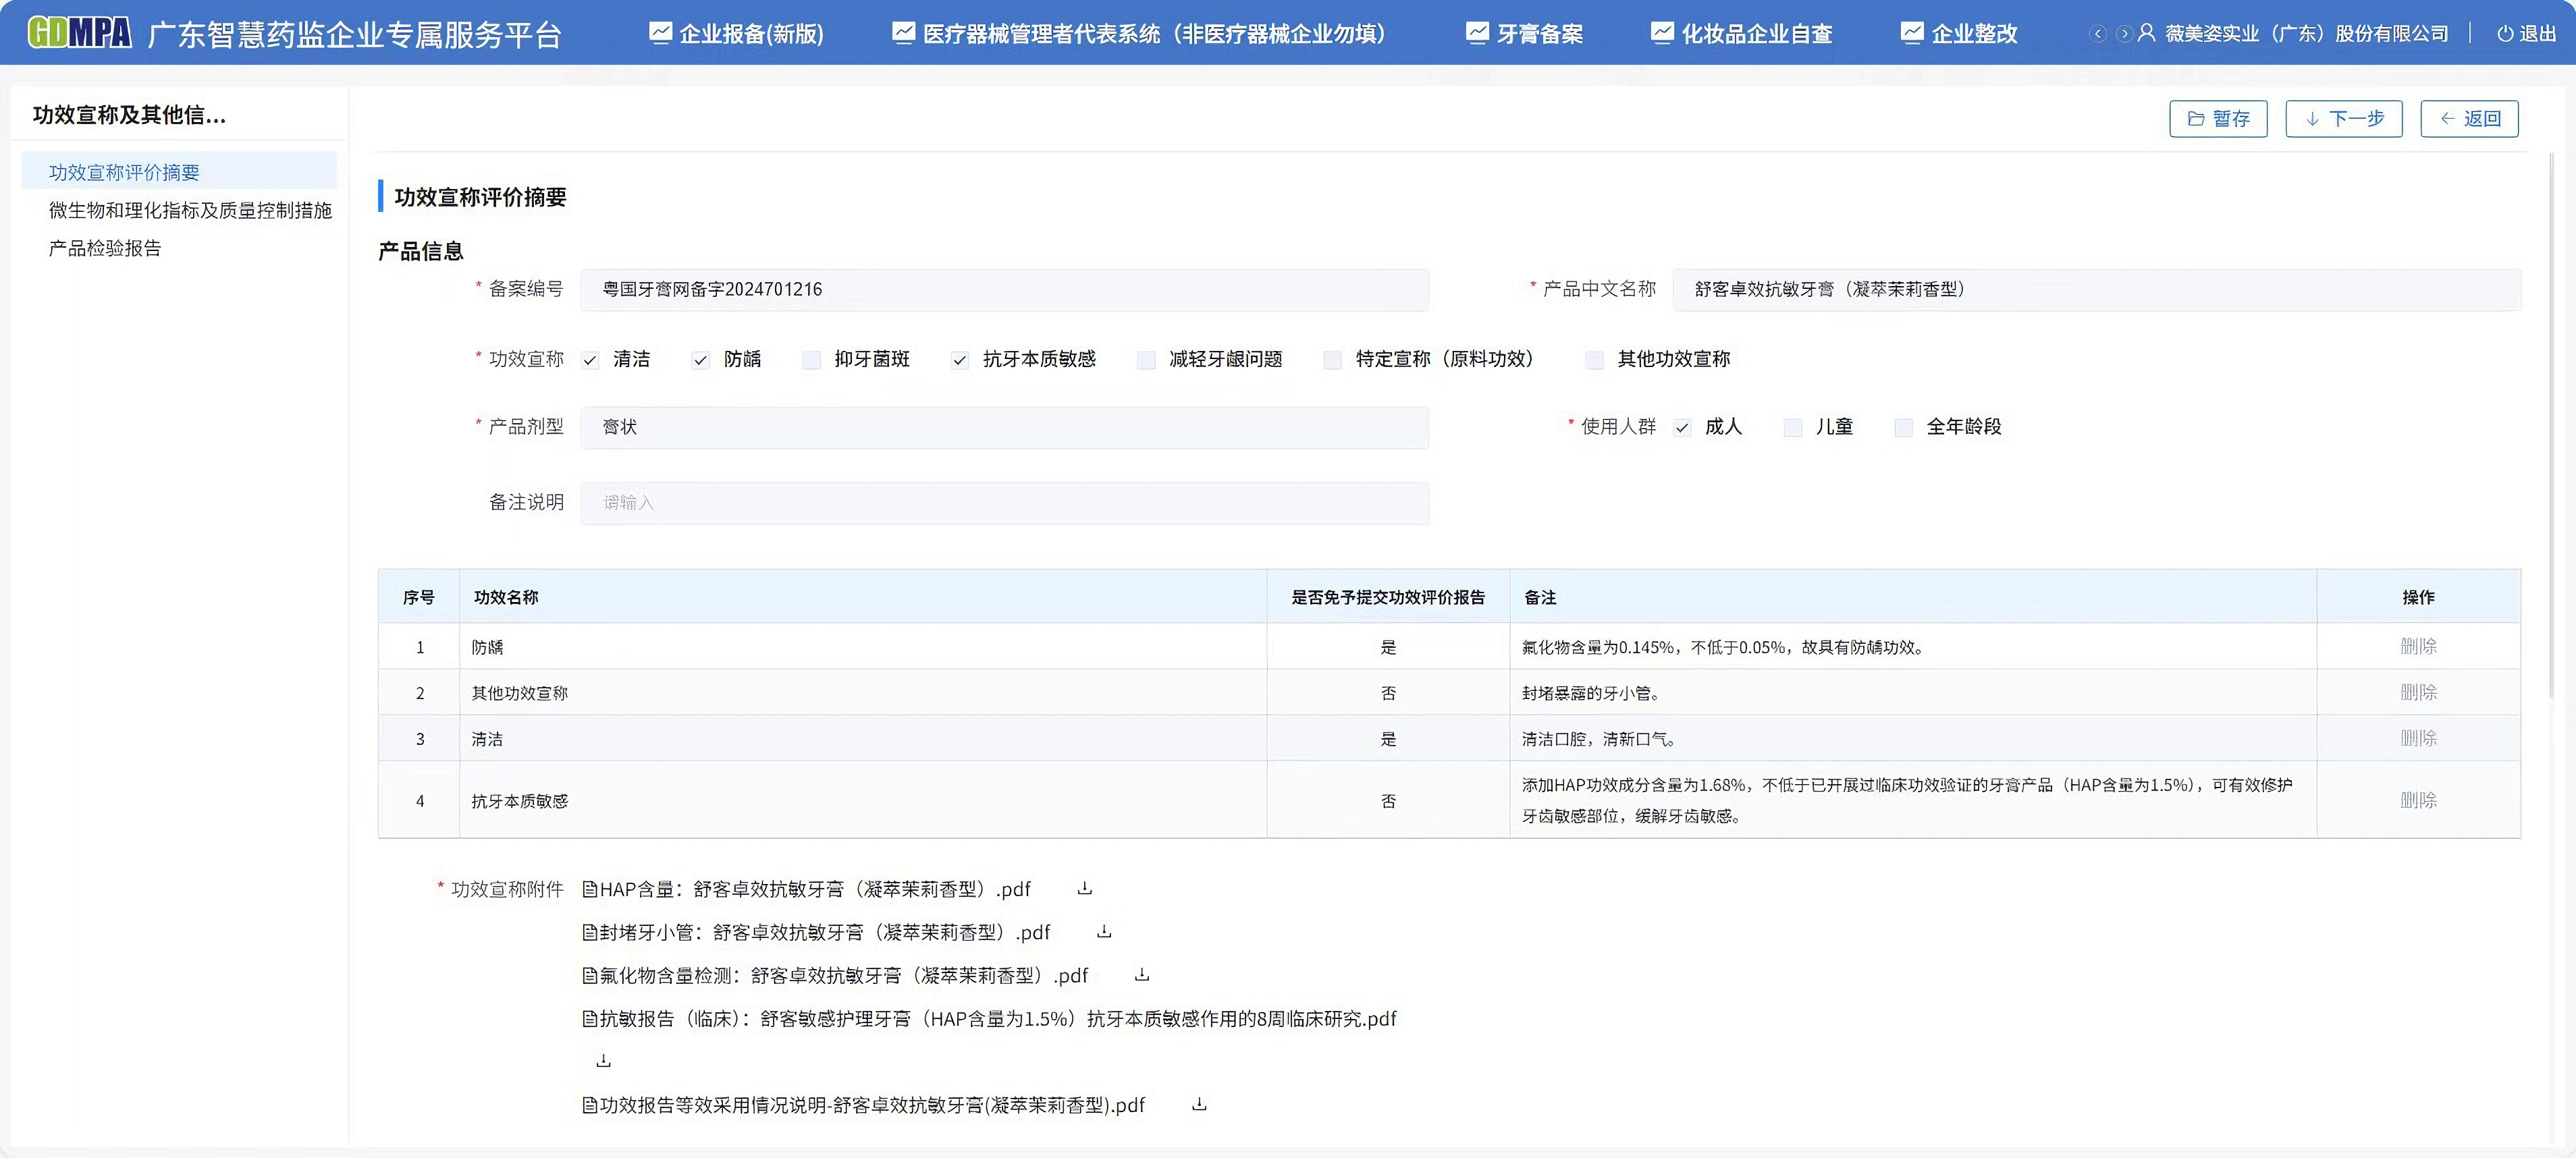The height and width of the screenshot is (1158, 2576).
Task: Enable the 抑牙菌斑 checkbox
Action: pos(811,360)
